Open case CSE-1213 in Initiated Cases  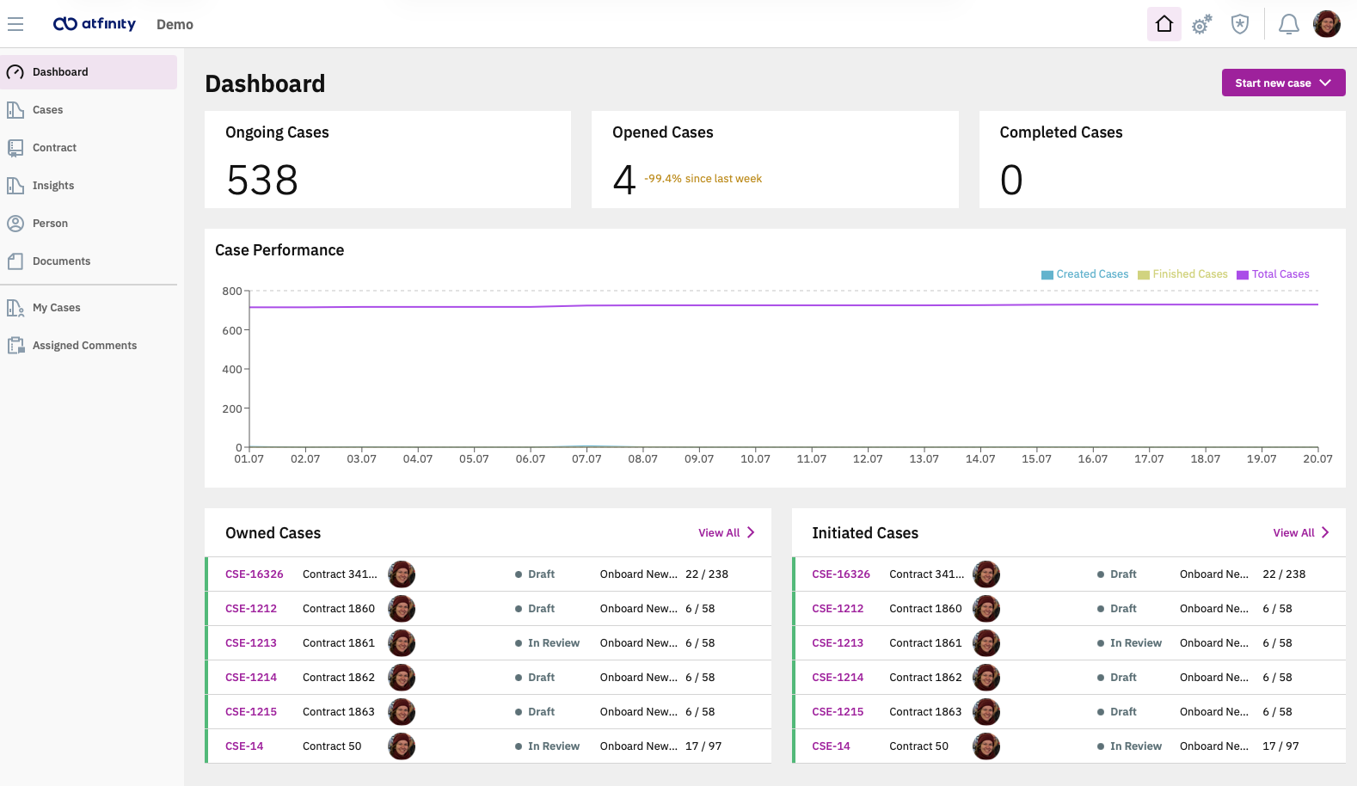click(x=838, y=643)
